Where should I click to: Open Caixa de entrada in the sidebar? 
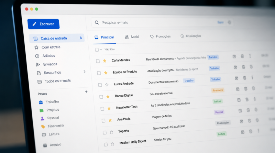click(57, 38)
